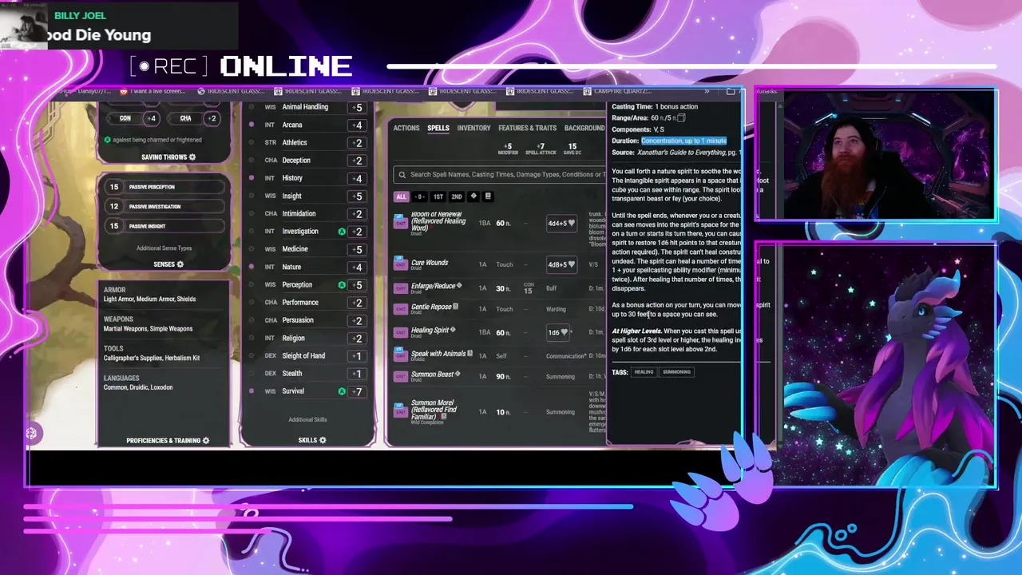Image resolution: width=1022 pixels, height=575 pixels.
Task: Open the Proficiencies & Training settings gear
Action: coord(206,441)
